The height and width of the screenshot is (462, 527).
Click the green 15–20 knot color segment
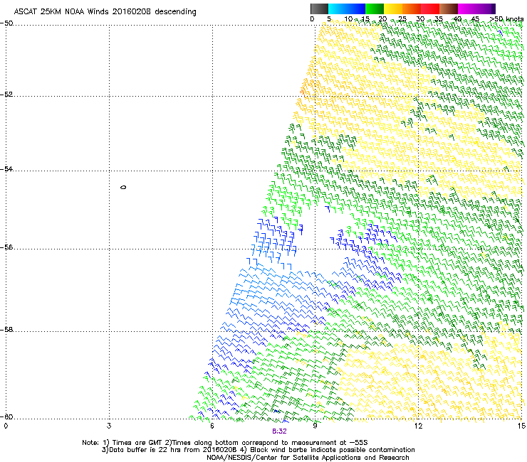click(x=375, y=9)
